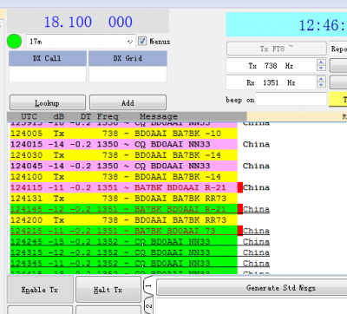
Task: Click the red marker on row 124215
Action: (x=240, y=231)
